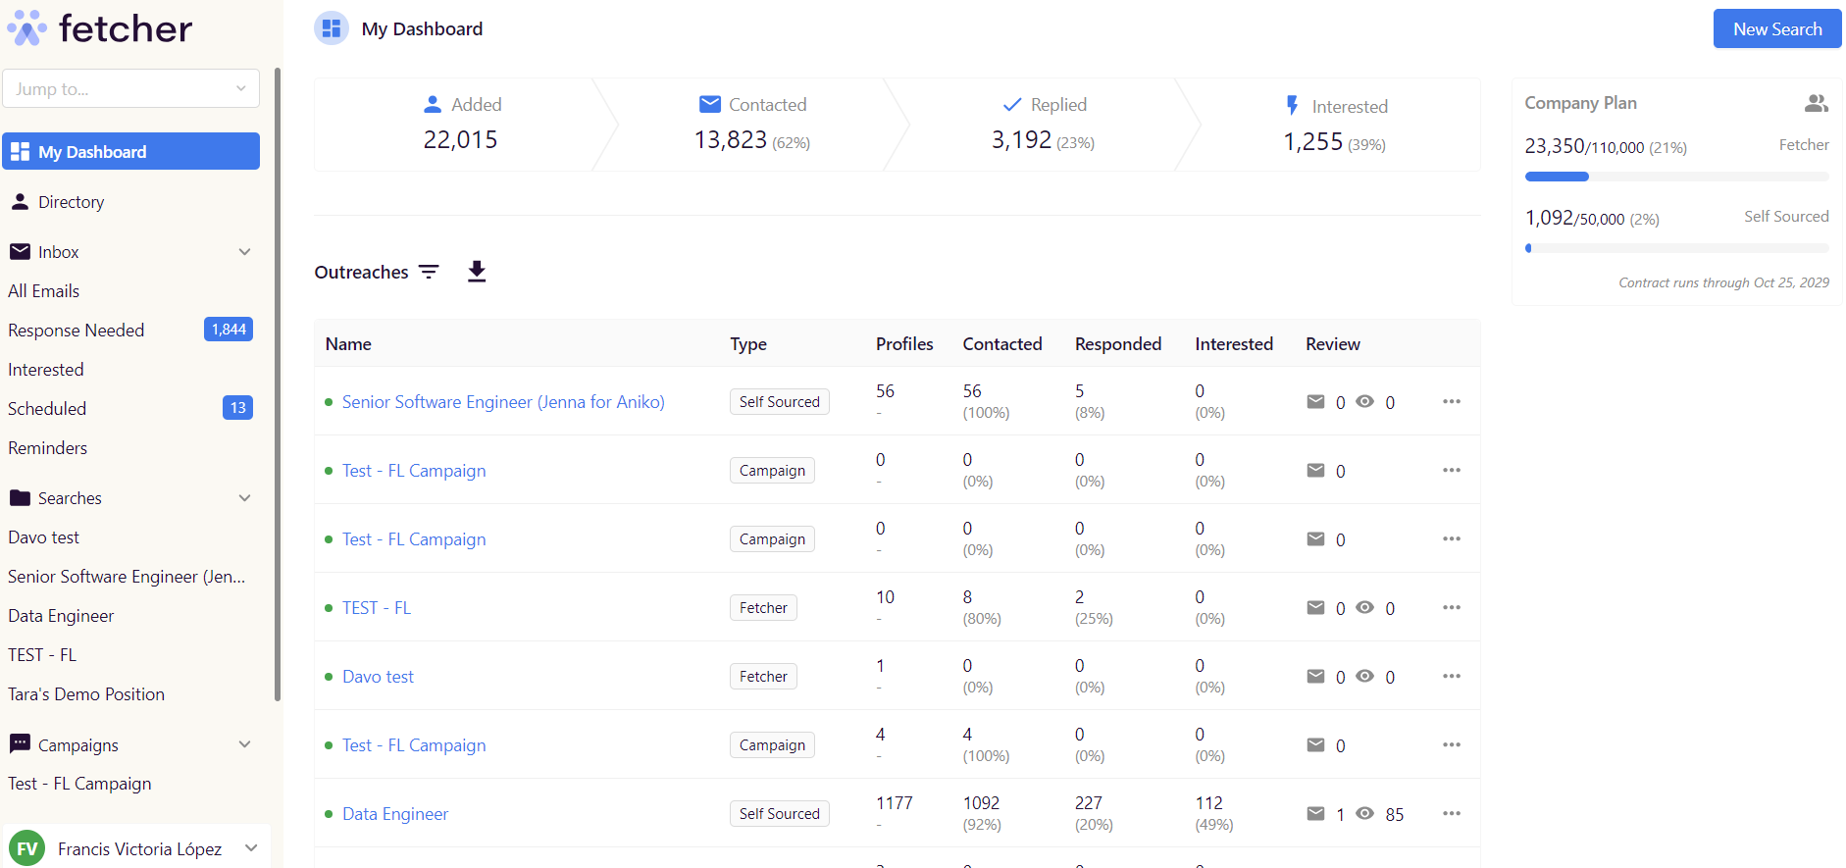1846x868 pixels.
Task: Click the Response Needed 1,844 badge
Action: [x=229, y=330]
